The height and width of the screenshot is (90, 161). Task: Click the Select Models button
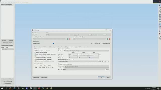coord(44,77)
